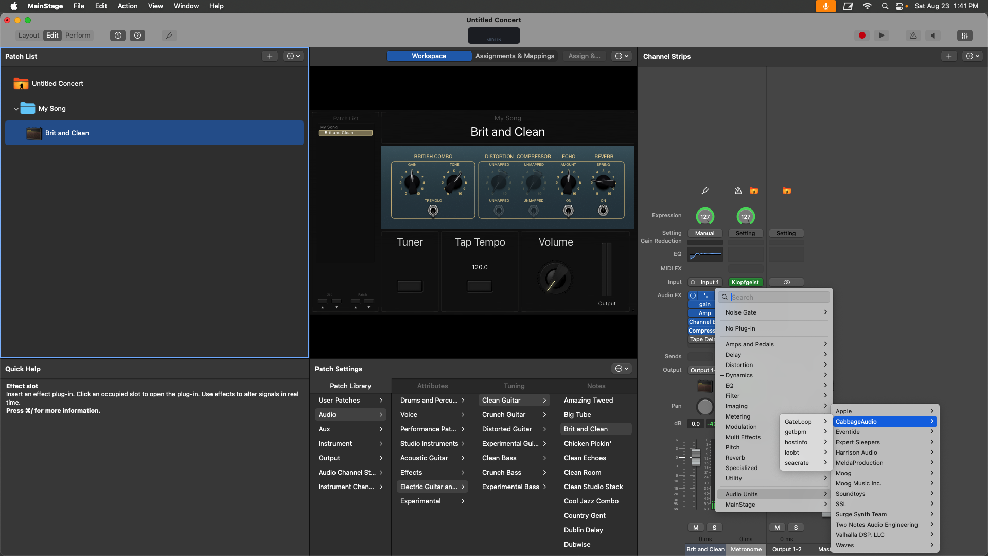
Task: Click the workspace Volume knob
Action: [555, 279]
